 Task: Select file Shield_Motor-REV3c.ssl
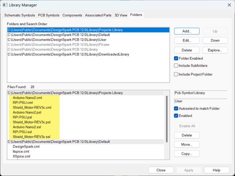(32, 137)
